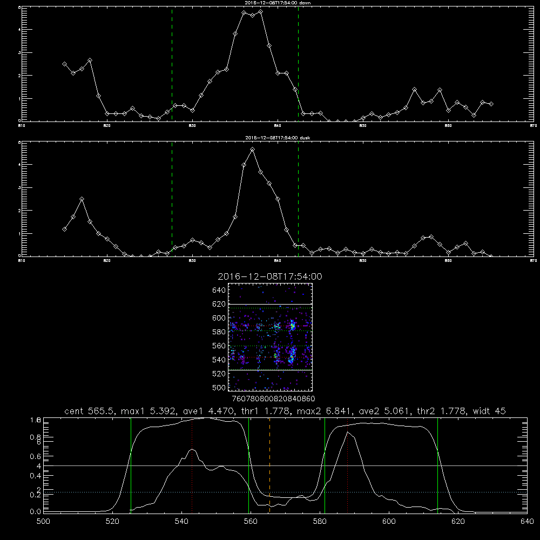
Task: Click the first diamond data point of dawn curve
Action: (x=64, y=64)
